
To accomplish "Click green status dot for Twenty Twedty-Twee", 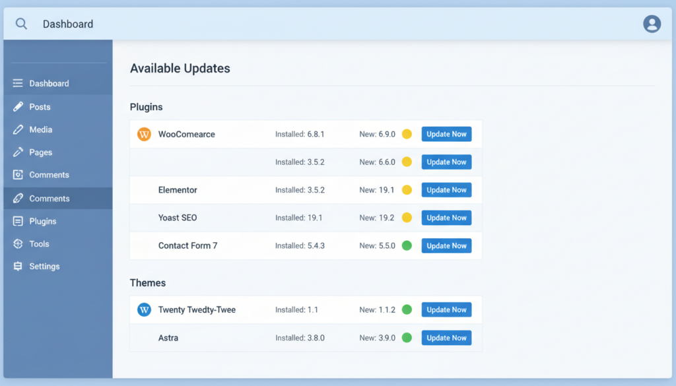I will point(407,309).
